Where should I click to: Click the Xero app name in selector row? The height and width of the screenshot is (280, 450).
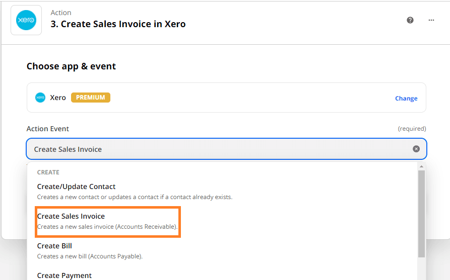[x=58, y=98]
